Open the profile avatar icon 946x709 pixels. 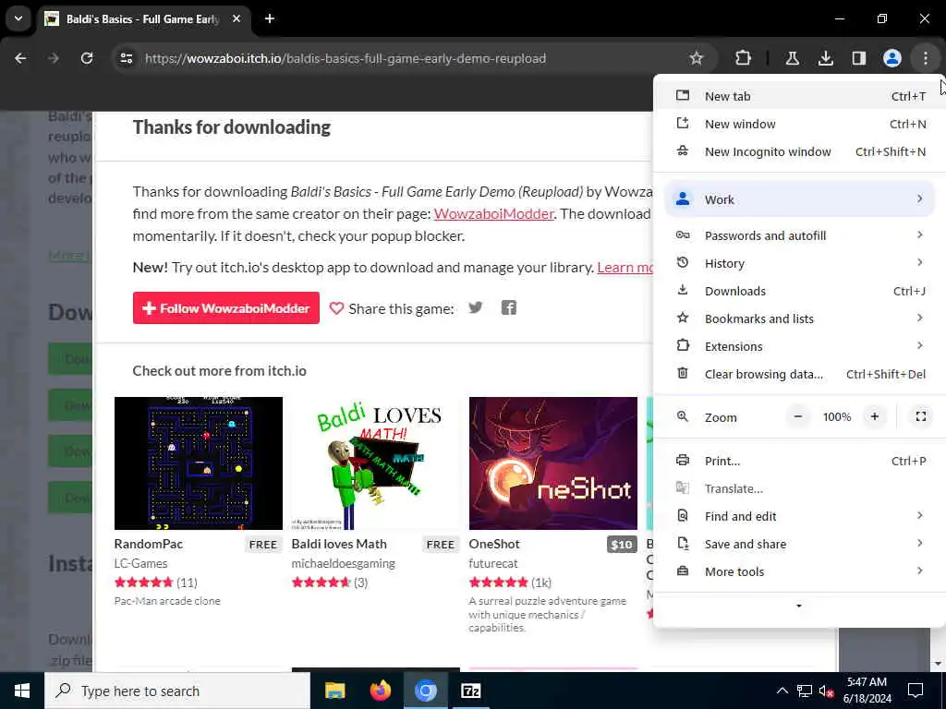[891, 58]
